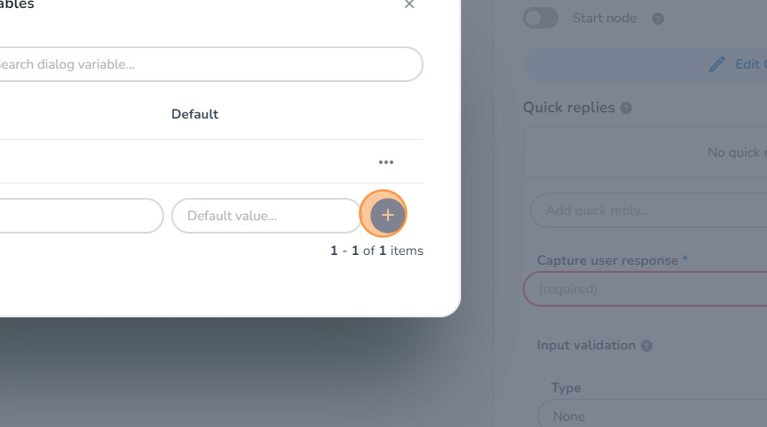Focus the Capture user response required field
Image resolution: width=767 pixels, height=427 pixels.
(644, 289)
